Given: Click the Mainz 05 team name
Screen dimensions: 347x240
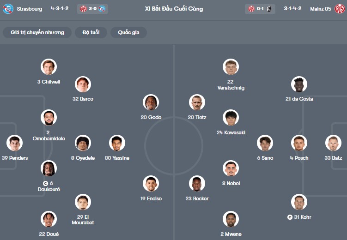Looking at the screenshot, I should point(320,9).
